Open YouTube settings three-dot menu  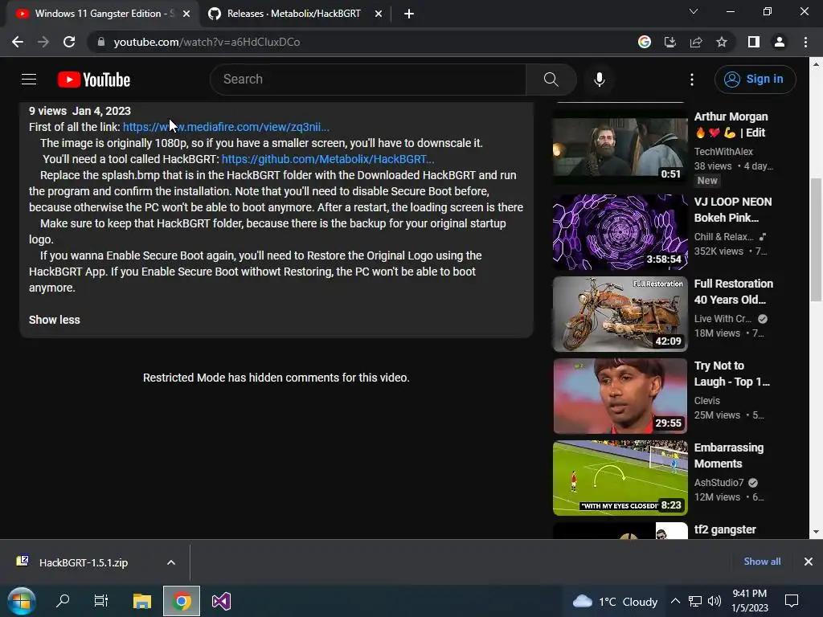click(x=692, y=80)
